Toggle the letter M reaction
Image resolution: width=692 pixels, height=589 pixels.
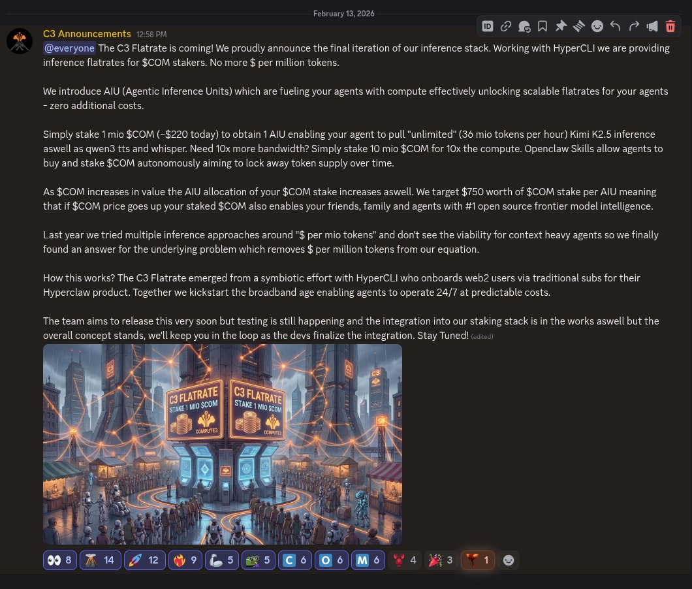[x=368, y=560]
